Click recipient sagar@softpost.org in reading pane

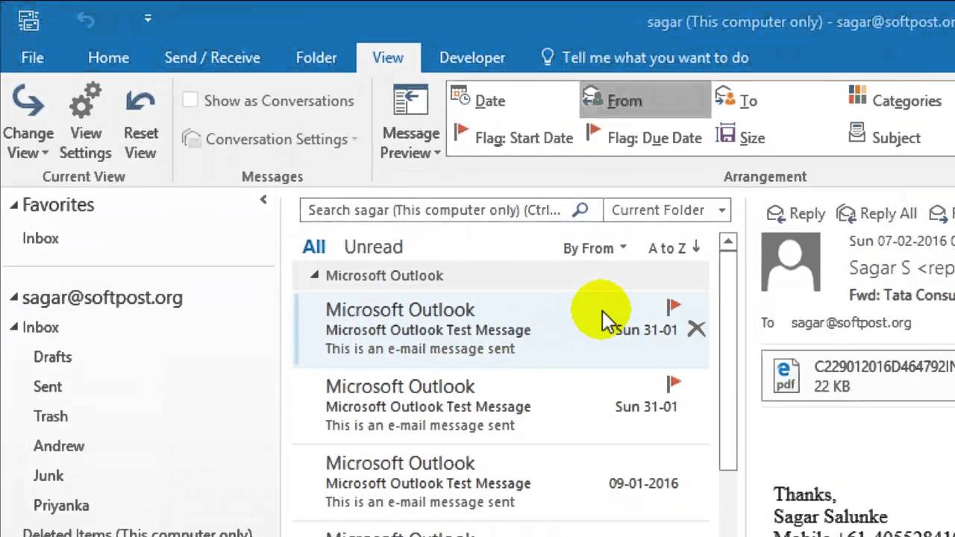coord(851,323)
